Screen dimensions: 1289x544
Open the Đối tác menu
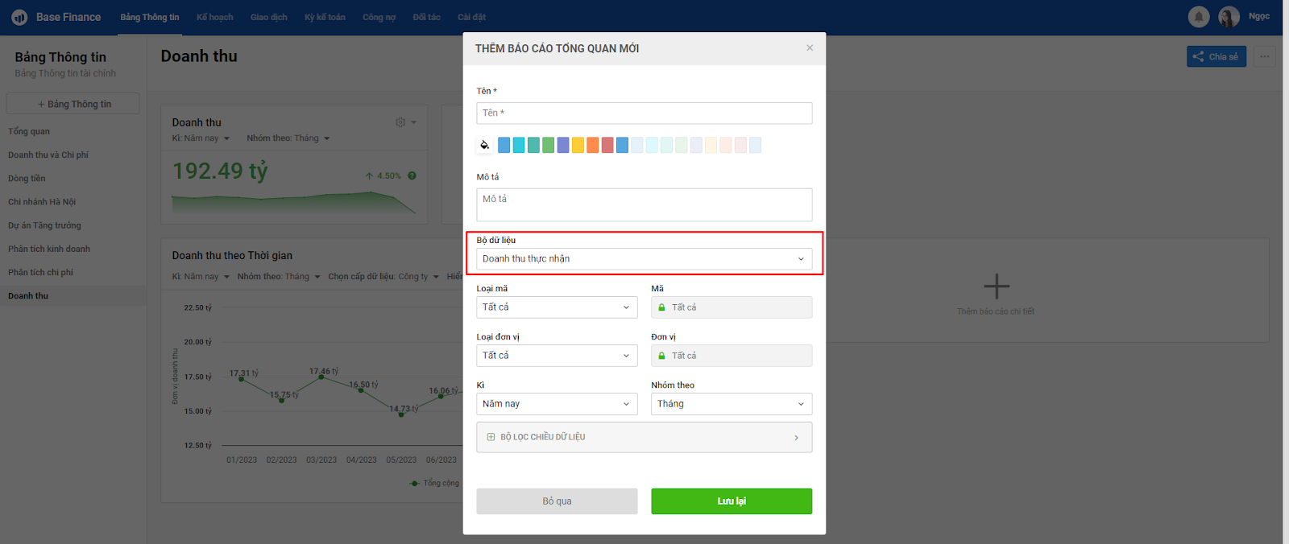point(427,17)
